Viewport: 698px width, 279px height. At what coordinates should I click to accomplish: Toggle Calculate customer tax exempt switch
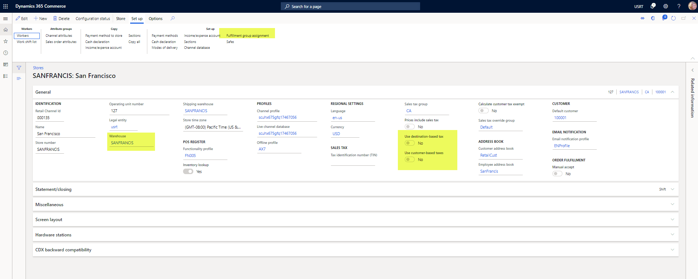point(484,111)
